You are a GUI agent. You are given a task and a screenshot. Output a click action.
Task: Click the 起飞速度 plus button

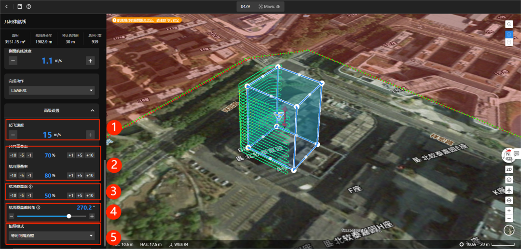pyautogui.click(x=90, y=135)
